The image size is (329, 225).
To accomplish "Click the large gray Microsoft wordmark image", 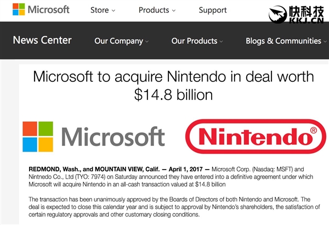I will coord(114,137).
